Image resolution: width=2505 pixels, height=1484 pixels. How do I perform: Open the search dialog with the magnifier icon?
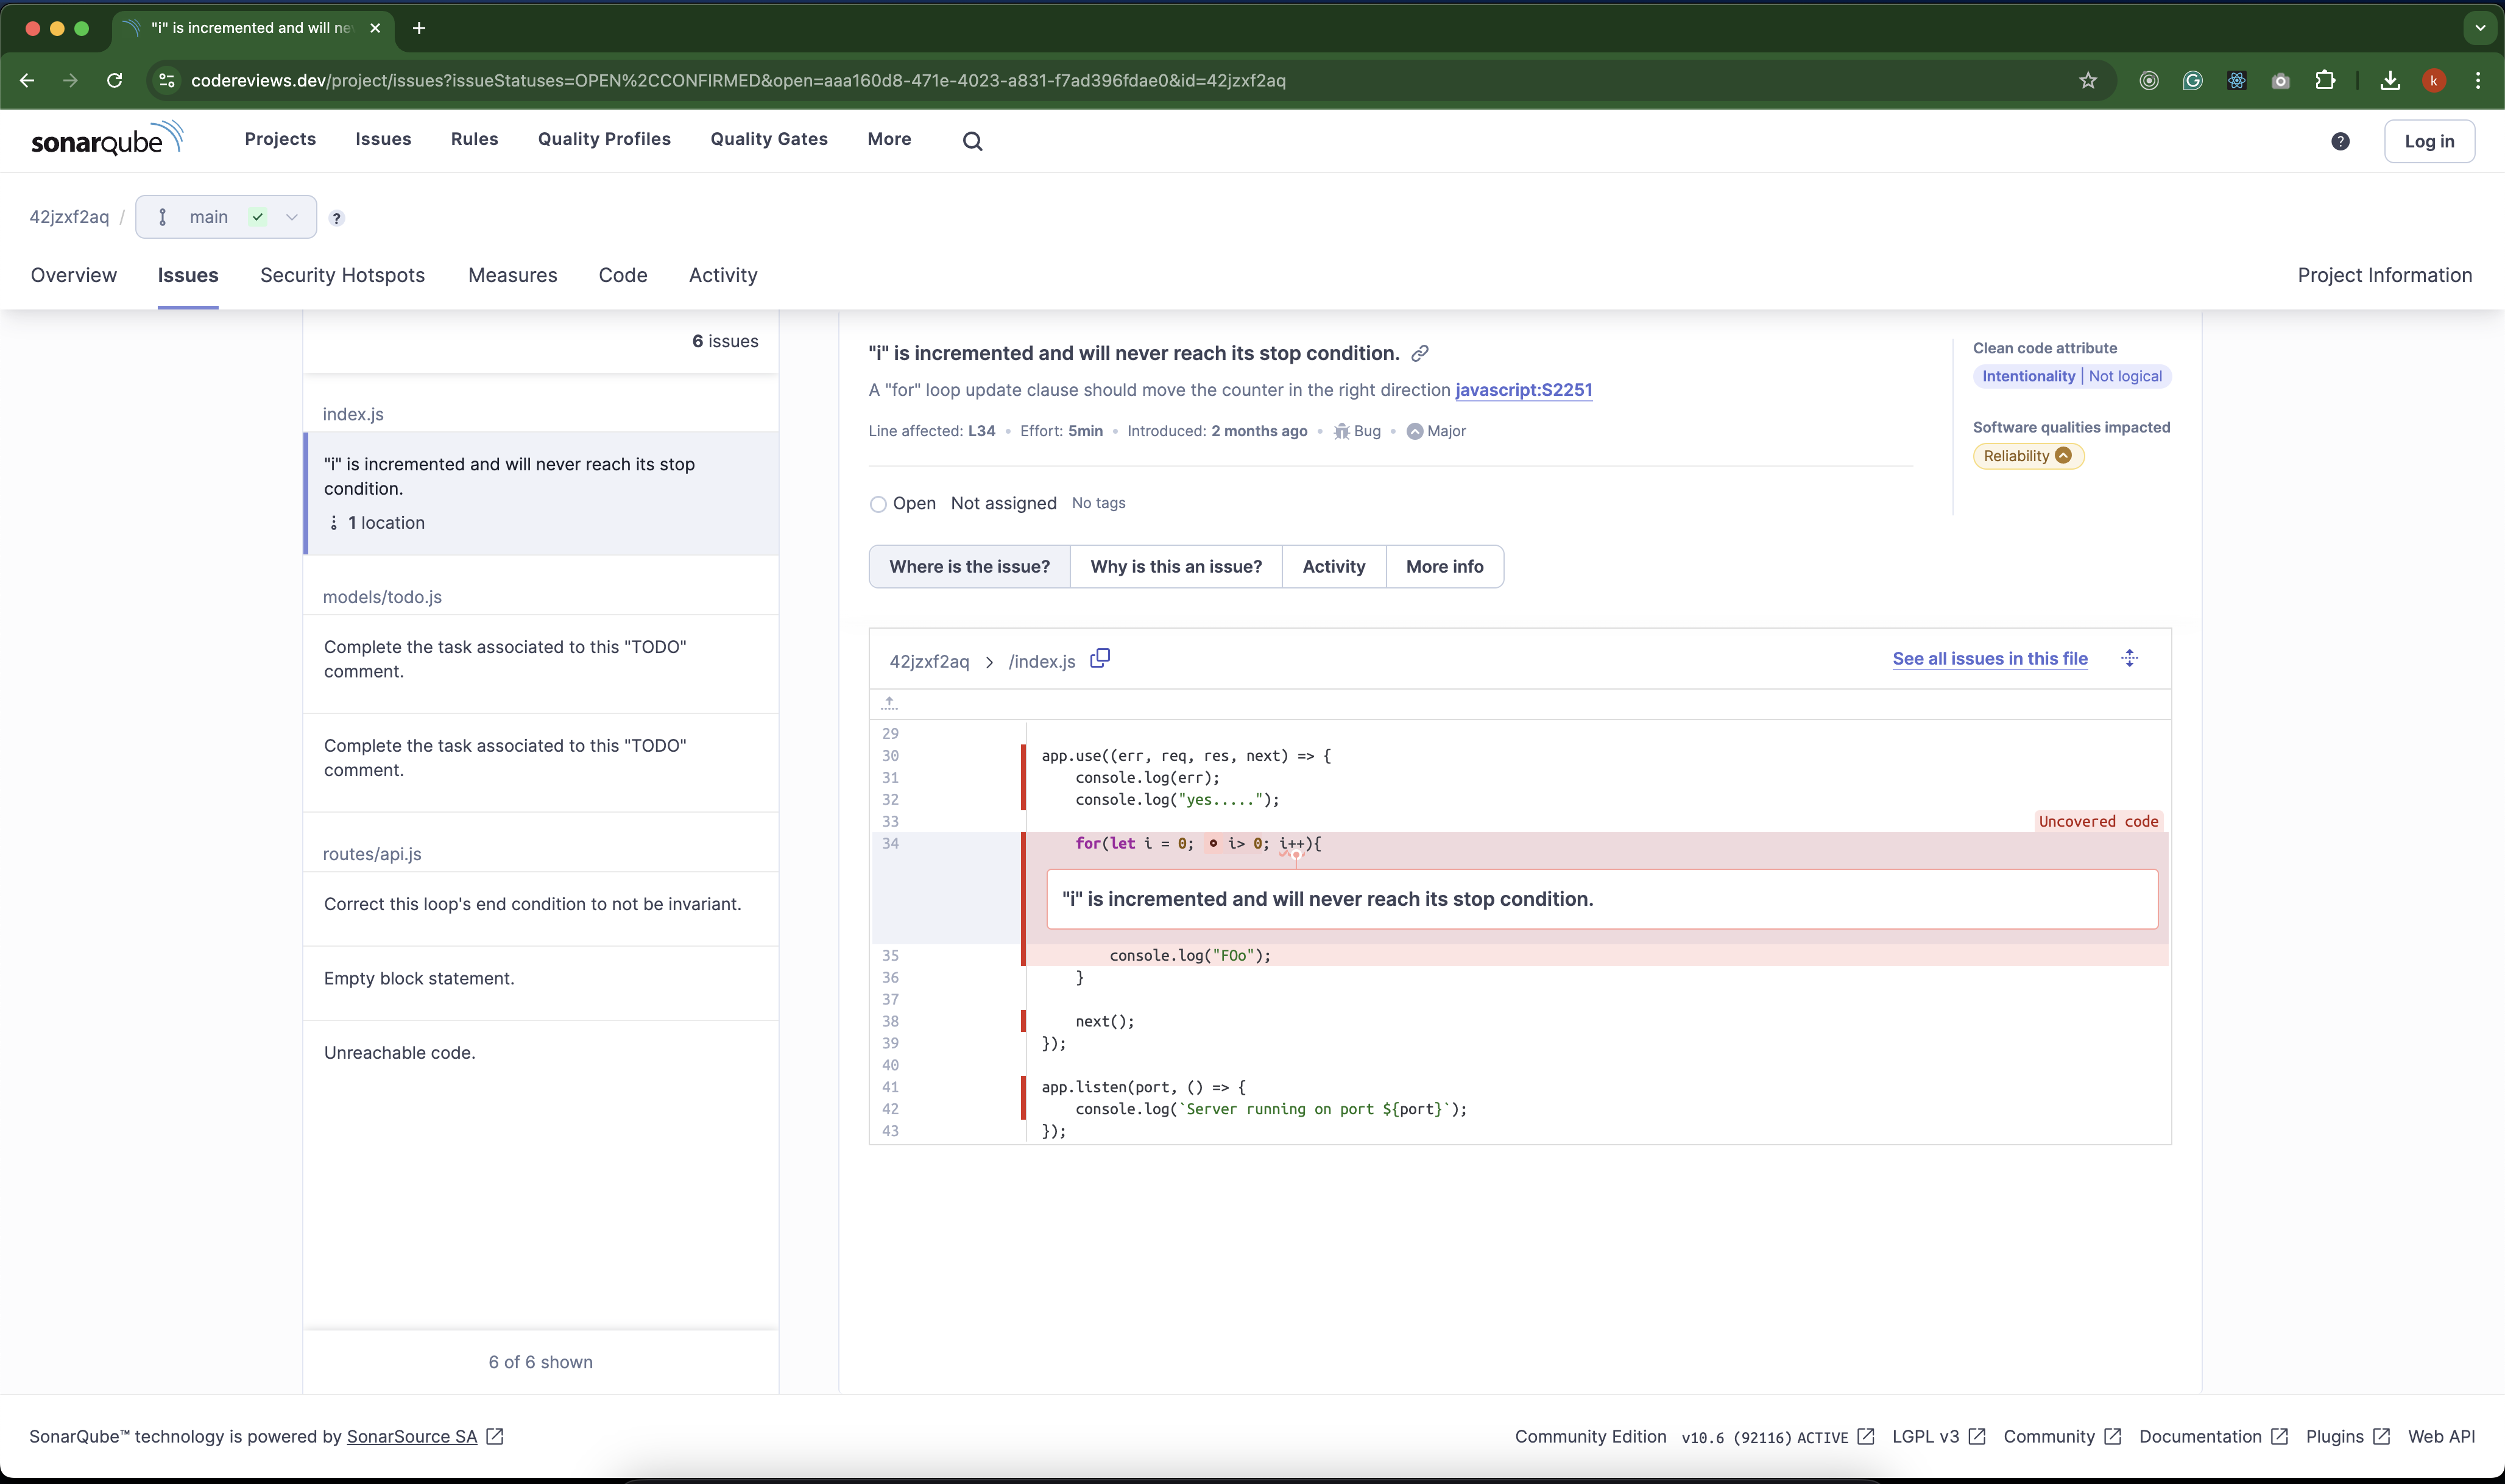971,140
